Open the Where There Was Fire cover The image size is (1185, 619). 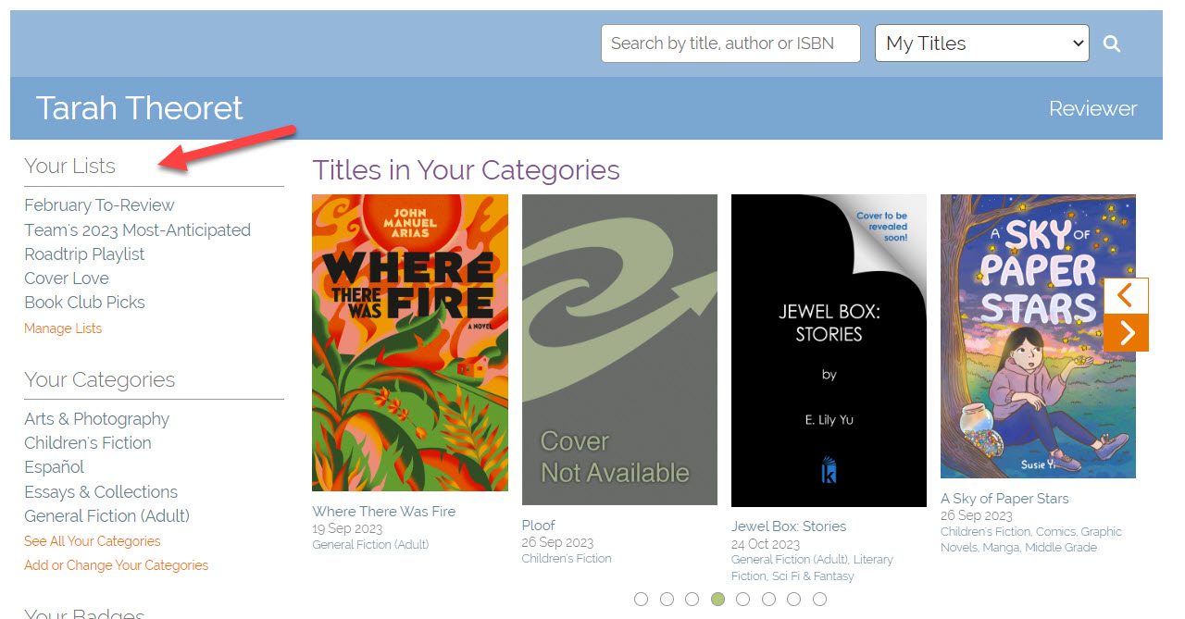tap(410, 342)
